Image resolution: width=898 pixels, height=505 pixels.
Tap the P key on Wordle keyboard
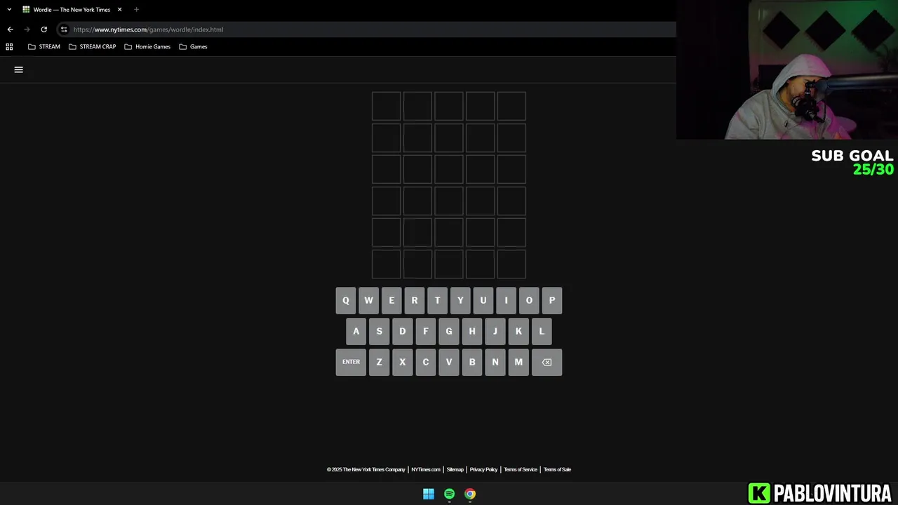coord(552,300)
